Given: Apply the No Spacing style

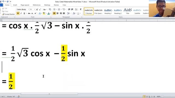Looking at the screenshot, I should coord(98,11).
